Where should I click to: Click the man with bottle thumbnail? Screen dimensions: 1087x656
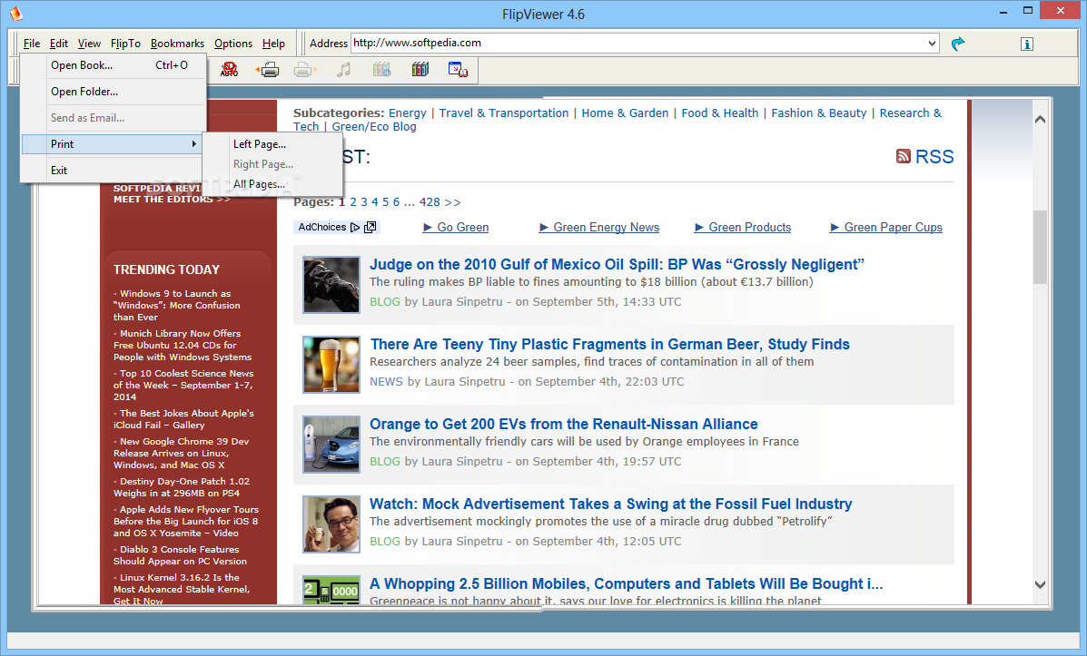331,524
